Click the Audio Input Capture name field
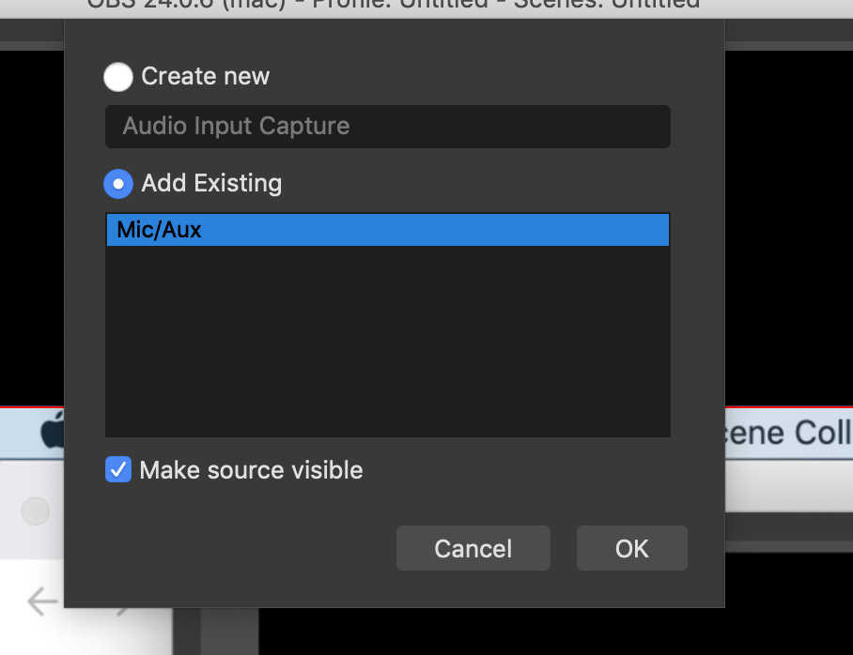Image resolution: width=853 pixels, height=655 pixels. (387, 127)
